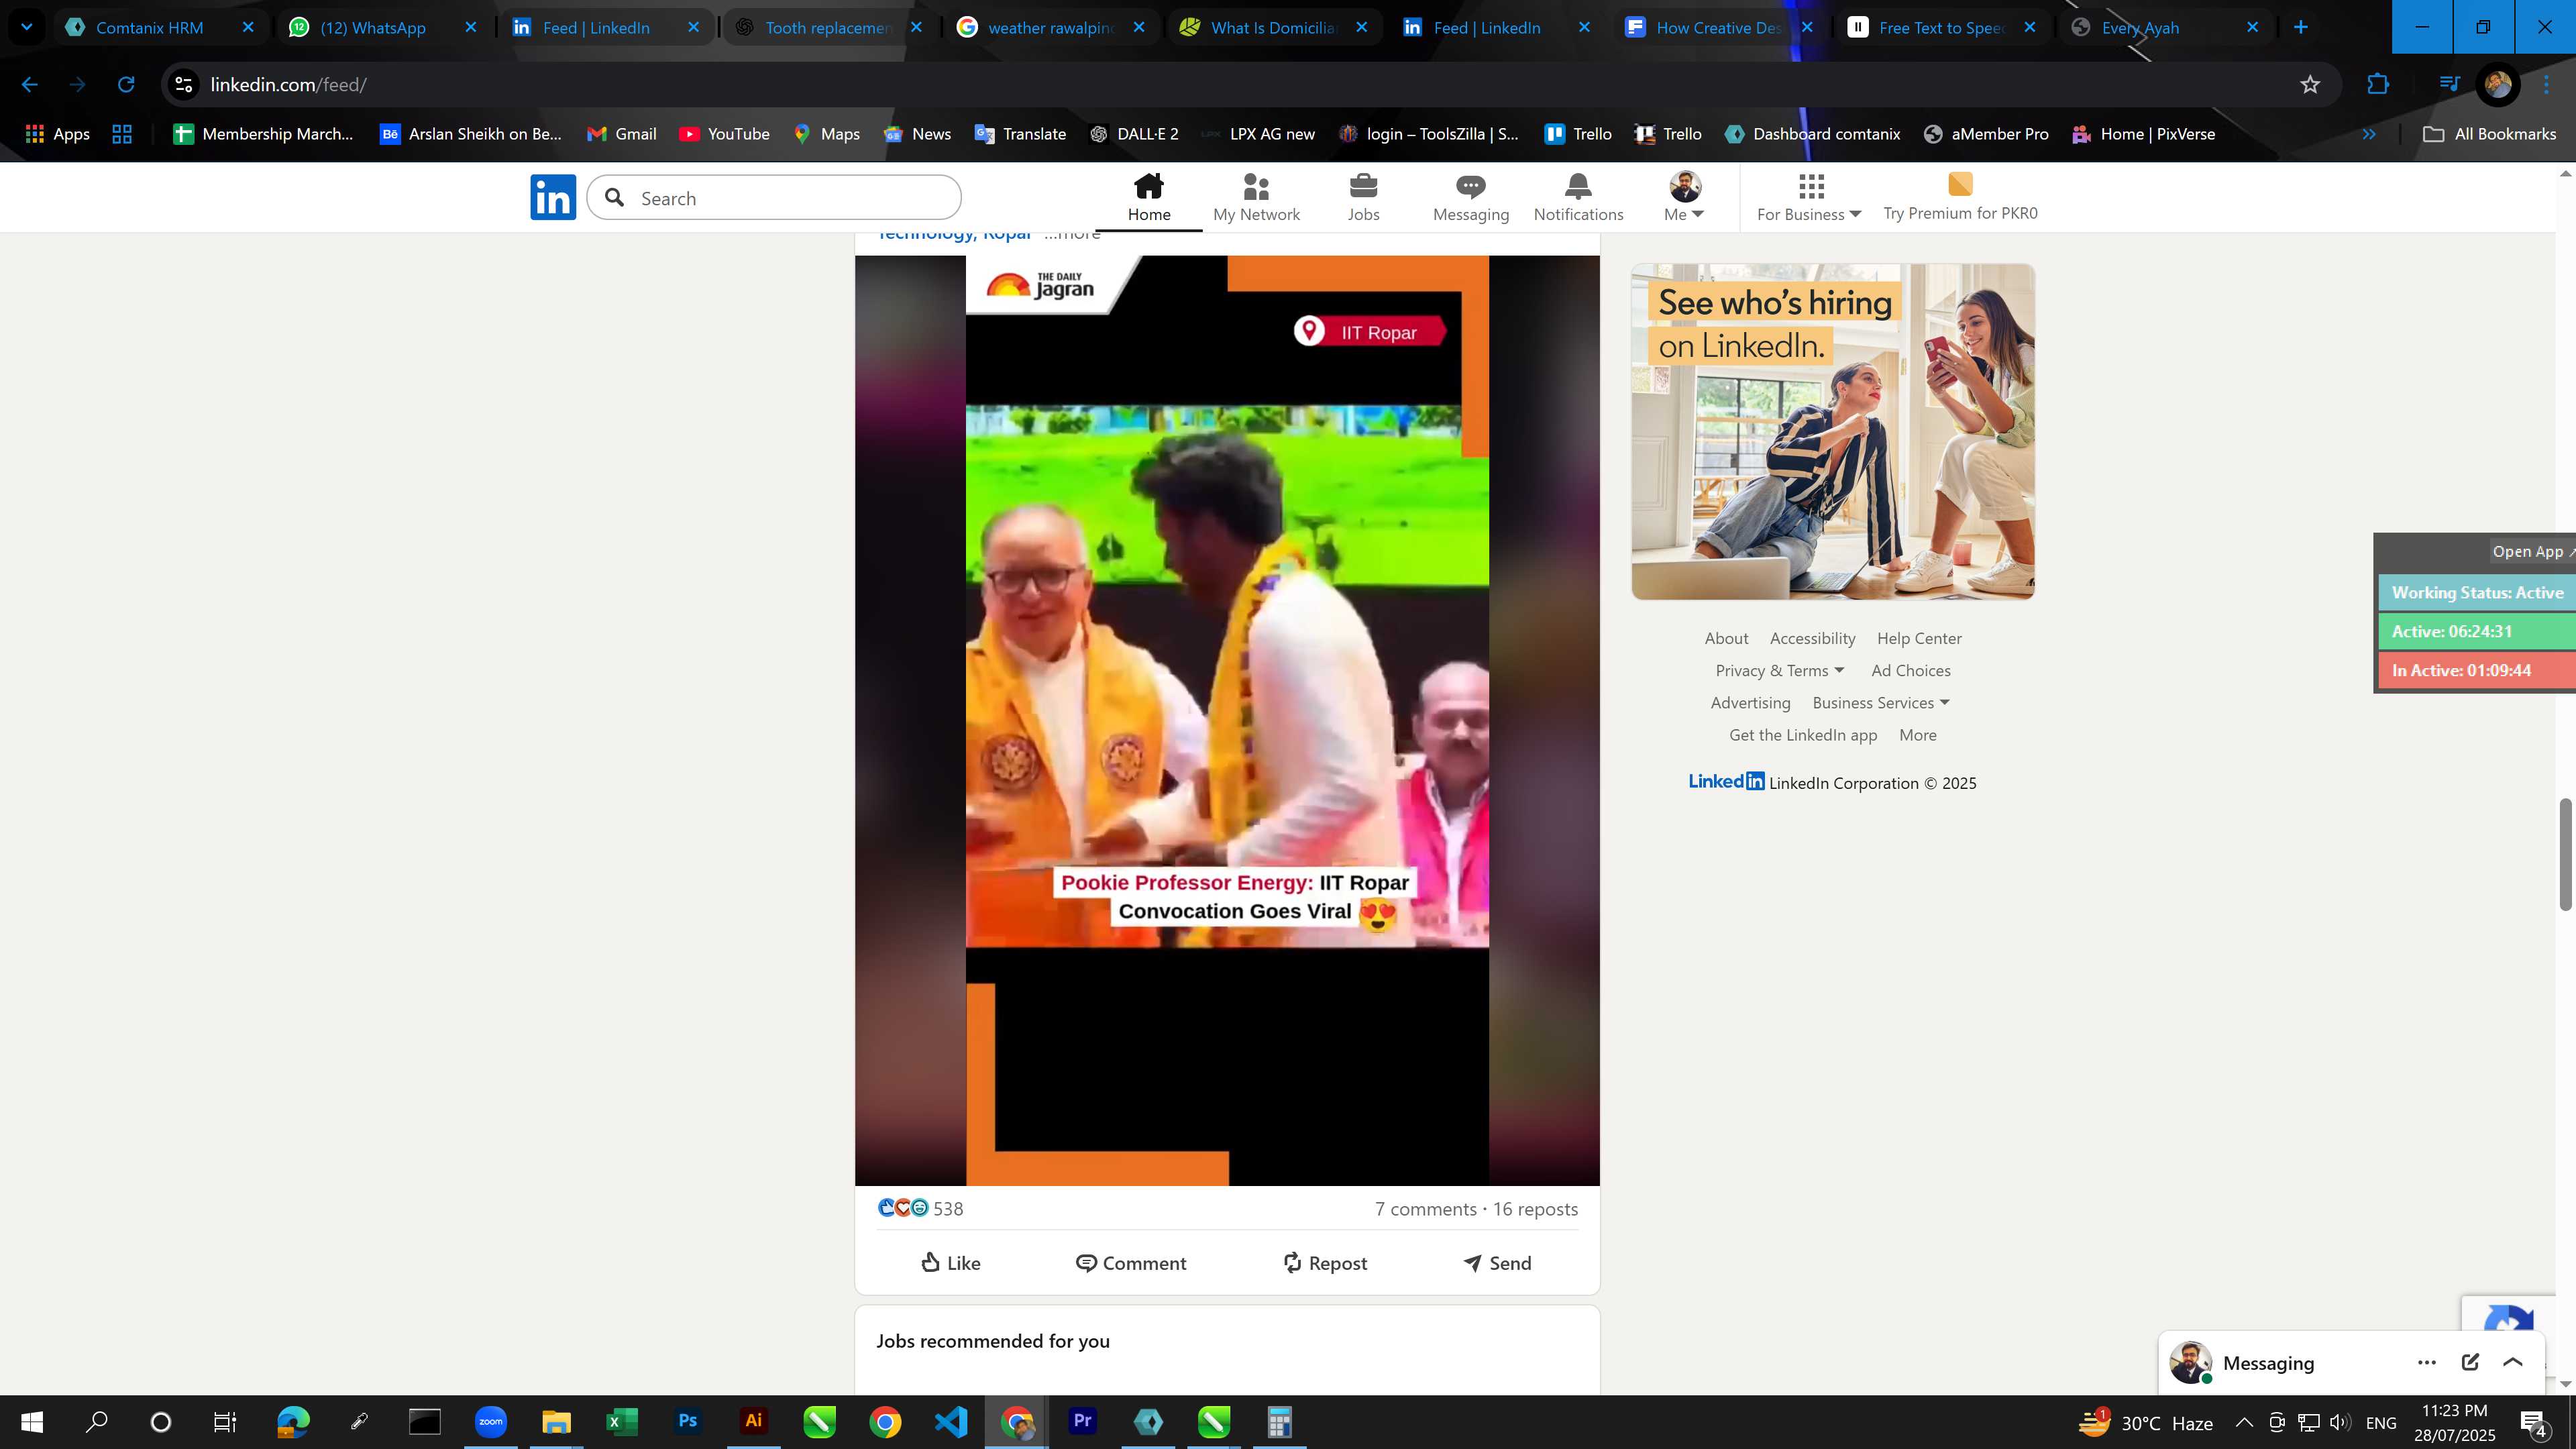Open Extensions puzzle icon

[2378, 85]
